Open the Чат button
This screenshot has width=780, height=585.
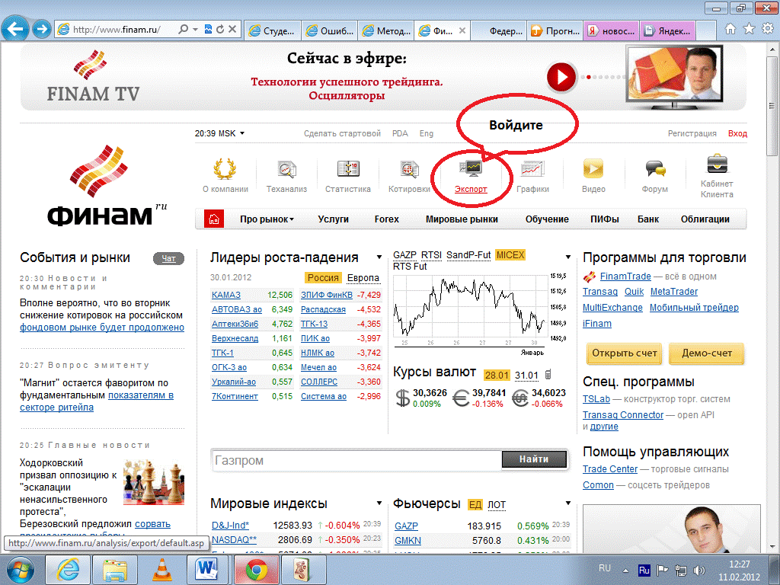[168, 258]
